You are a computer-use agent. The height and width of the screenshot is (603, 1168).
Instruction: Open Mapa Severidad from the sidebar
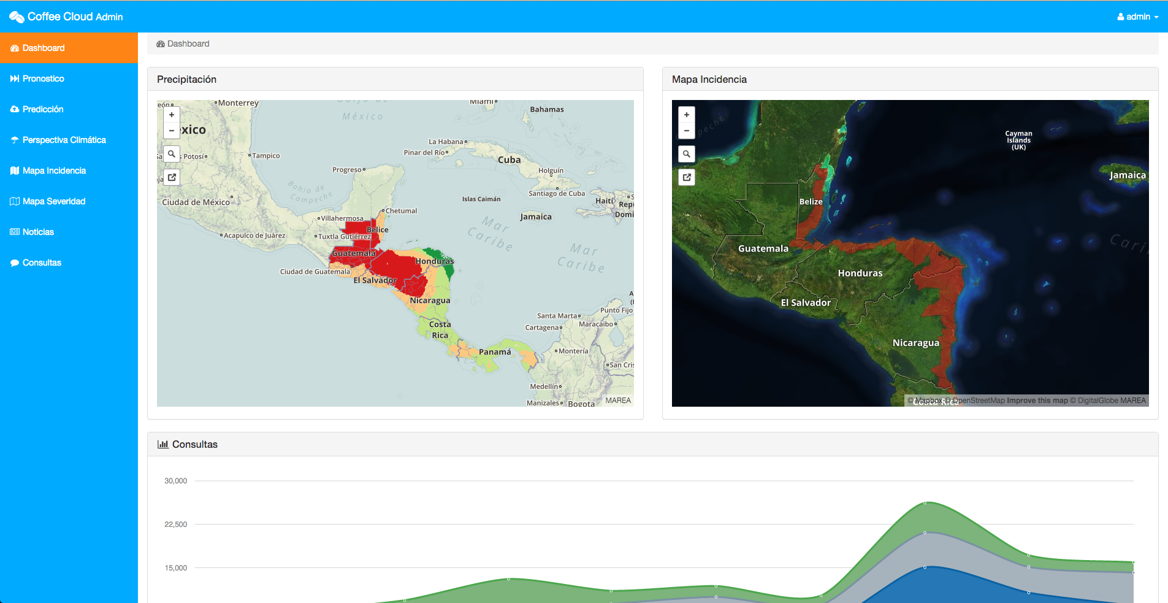(53, 201)
